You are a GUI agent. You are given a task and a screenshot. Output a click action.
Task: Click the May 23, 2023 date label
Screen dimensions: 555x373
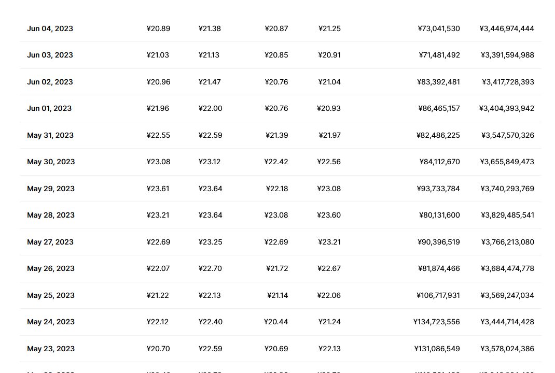(x=51, y=349)
